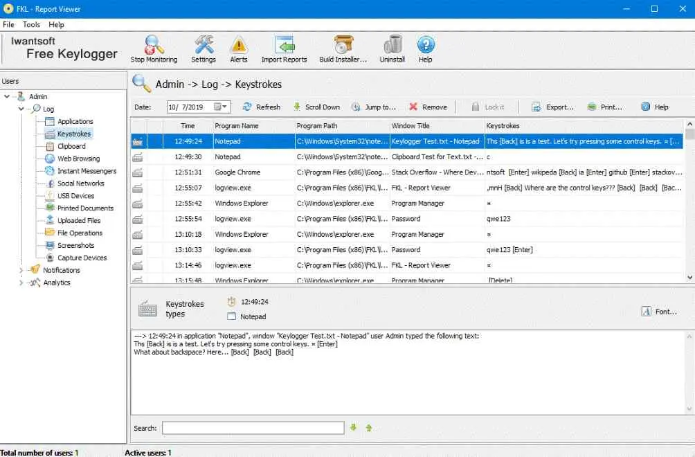The image size is (695, 457).
Task: Select Screenshots in the log tree
Action: [x=75, y=245]
